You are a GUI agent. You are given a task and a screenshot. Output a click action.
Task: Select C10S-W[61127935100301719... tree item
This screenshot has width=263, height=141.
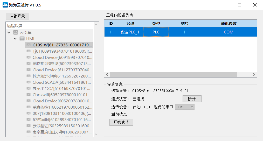coord(62,45)
